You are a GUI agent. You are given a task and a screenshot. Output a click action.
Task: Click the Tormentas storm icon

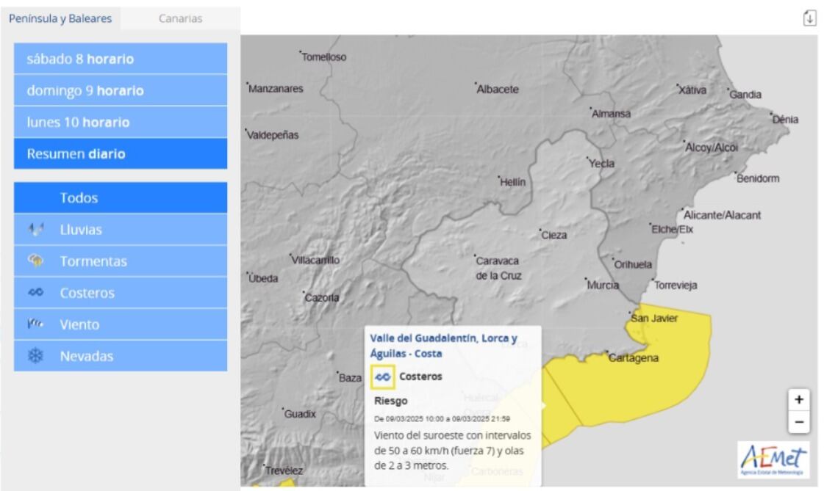35,261
